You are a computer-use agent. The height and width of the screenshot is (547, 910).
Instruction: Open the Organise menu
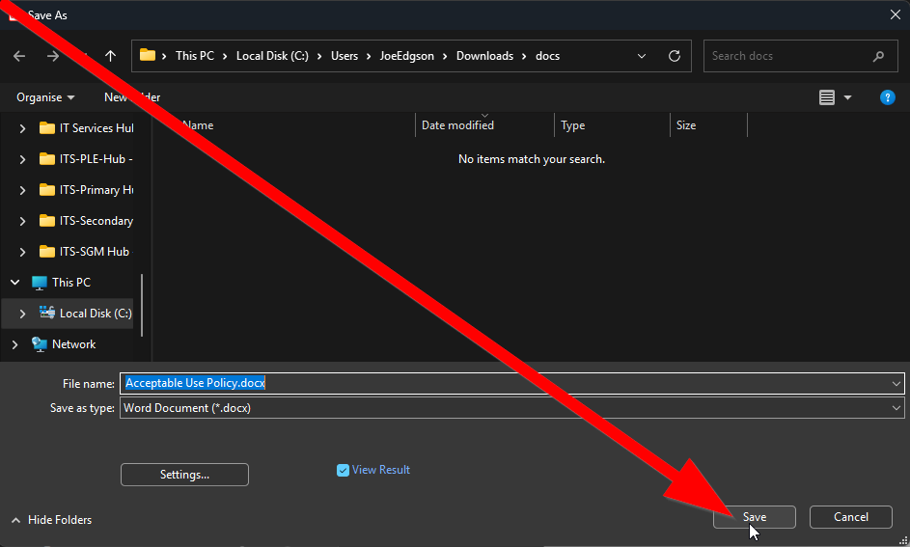pos(45,97)
